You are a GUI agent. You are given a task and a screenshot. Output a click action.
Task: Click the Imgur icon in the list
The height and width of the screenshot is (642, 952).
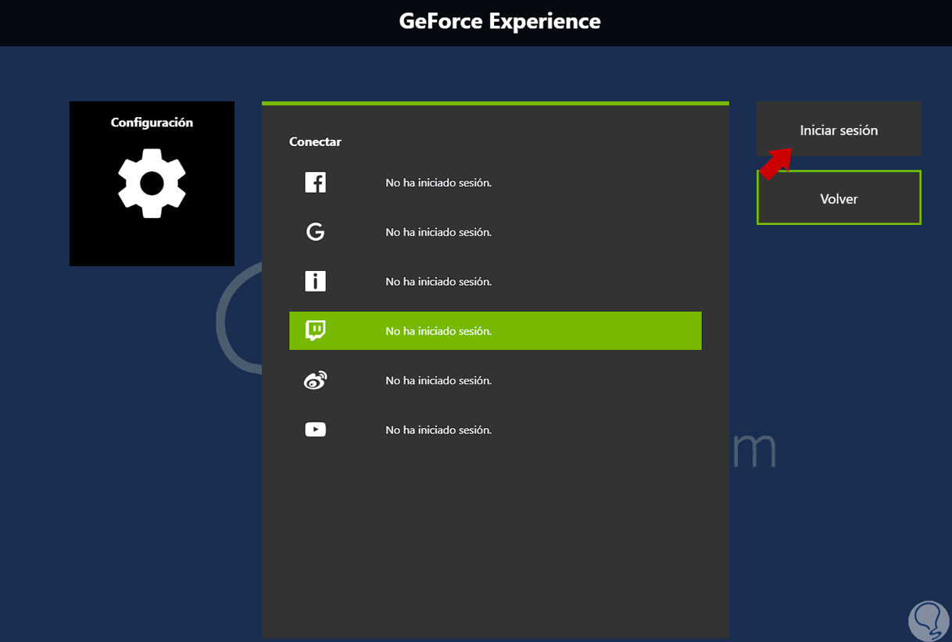coord(315,281)
